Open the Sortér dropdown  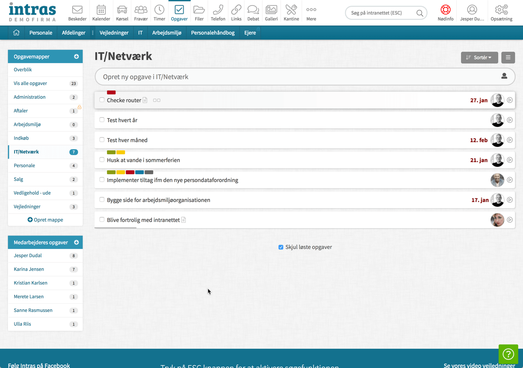[x=479, y=58]
